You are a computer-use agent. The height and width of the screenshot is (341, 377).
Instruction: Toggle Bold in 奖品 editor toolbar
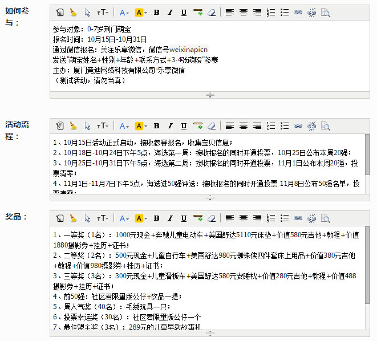[156, 218]
